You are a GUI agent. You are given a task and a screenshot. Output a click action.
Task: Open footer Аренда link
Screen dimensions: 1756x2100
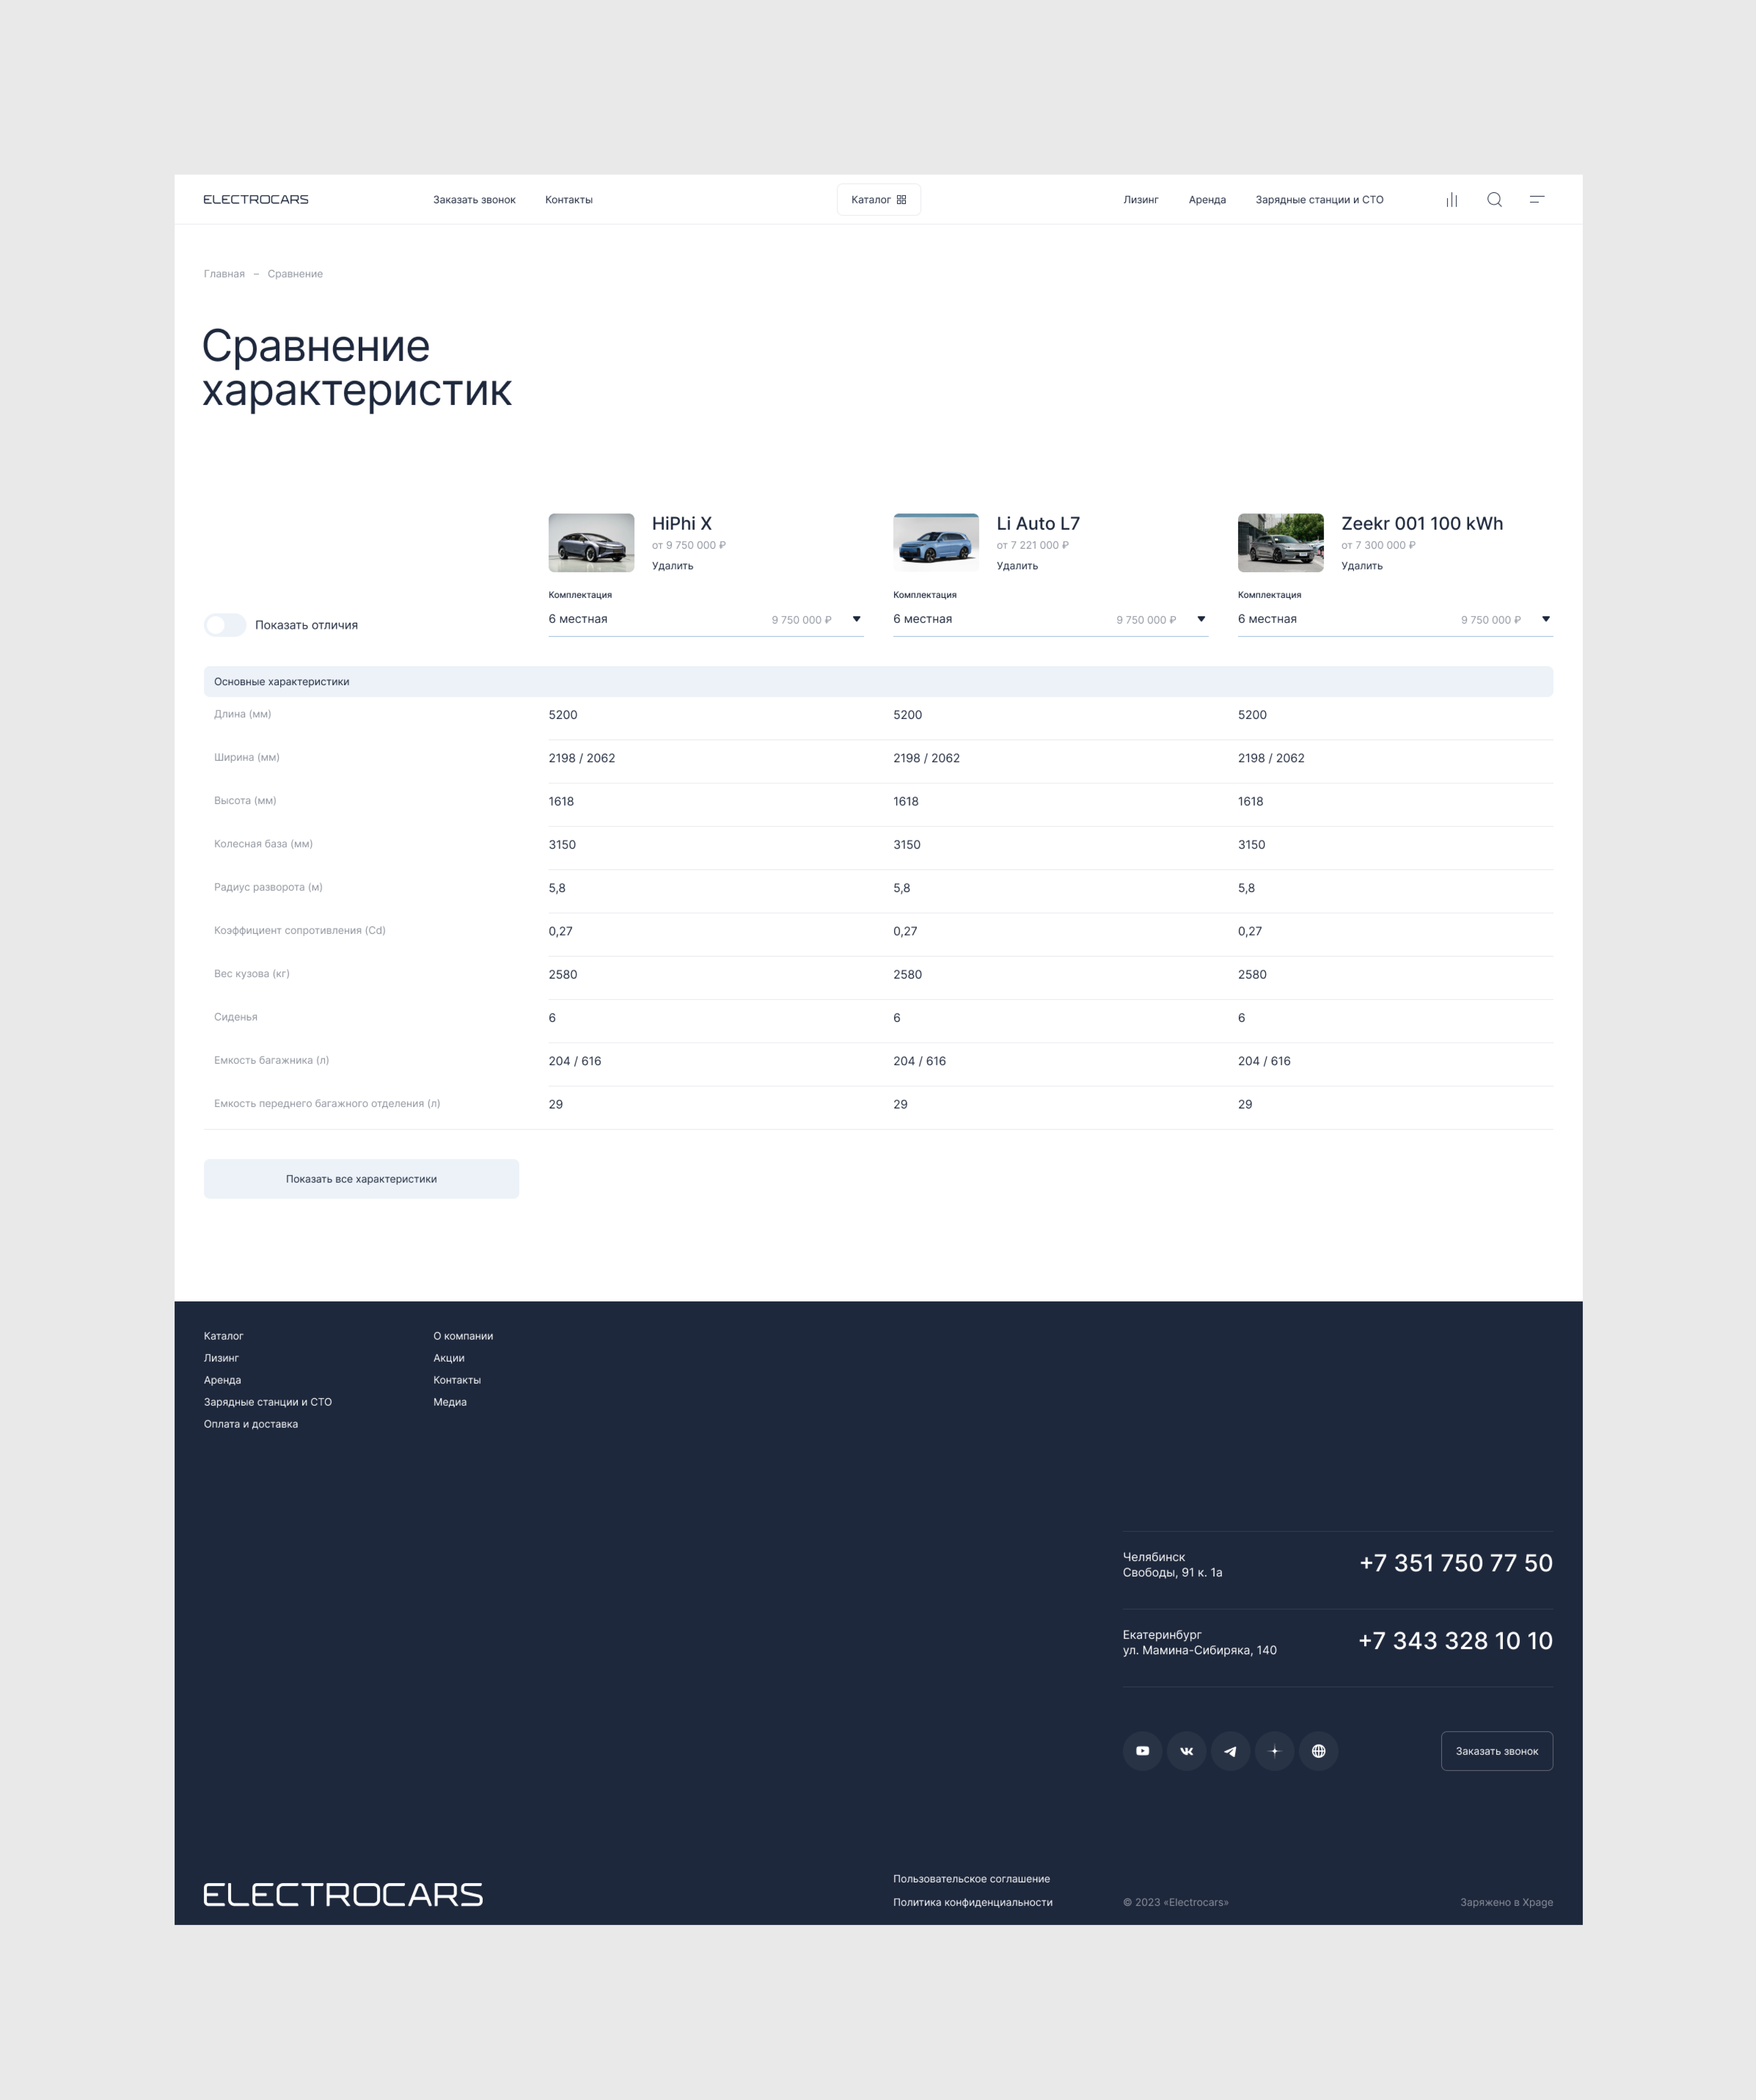pos(222,1380)
